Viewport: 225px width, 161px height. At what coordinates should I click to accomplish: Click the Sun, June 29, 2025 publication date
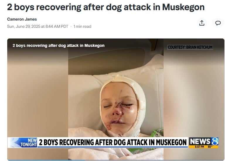(x=37, y=27)
